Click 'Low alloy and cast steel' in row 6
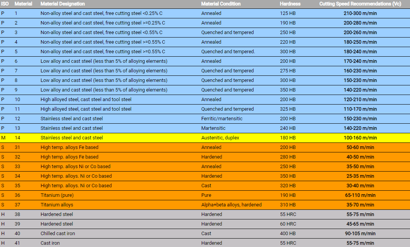 point(66,61)
